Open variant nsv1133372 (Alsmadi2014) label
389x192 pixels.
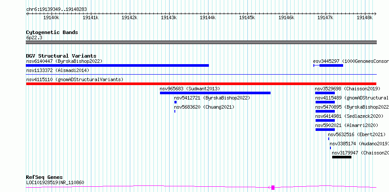coord(58,70)
